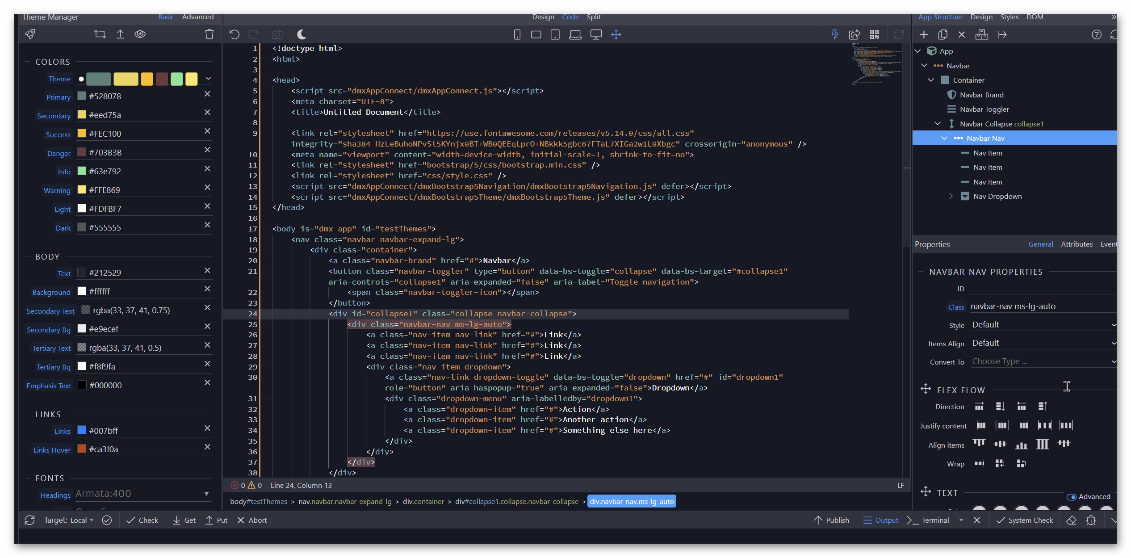Expand the Theme palette dropdown
This screenshot has width=1131, height=558.
208,78
